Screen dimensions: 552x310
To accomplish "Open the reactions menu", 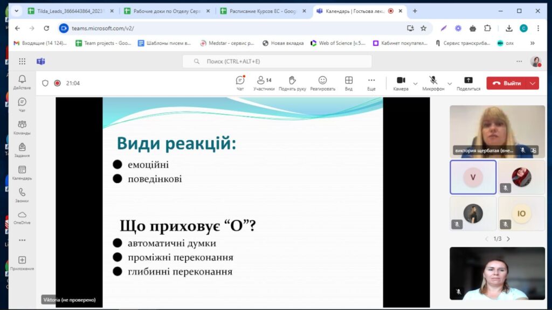I will coord(322,83).
